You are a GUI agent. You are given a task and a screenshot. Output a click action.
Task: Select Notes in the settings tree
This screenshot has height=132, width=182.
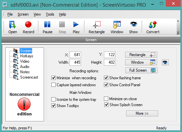25,72
